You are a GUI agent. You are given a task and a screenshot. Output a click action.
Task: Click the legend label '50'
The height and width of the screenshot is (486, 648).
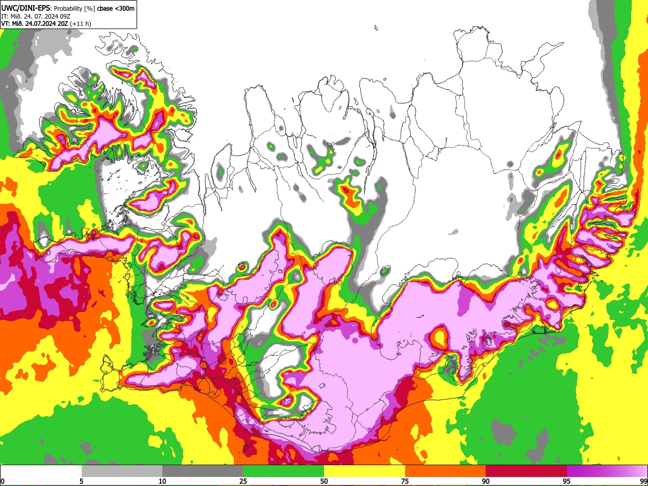tap(324, 481)
